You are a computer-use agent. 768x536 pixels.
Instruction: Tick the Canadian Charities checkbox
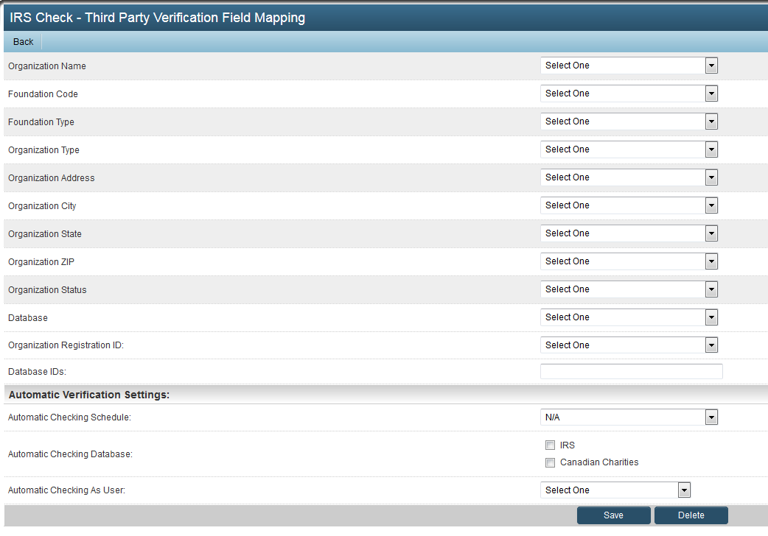tap(550, 463)
